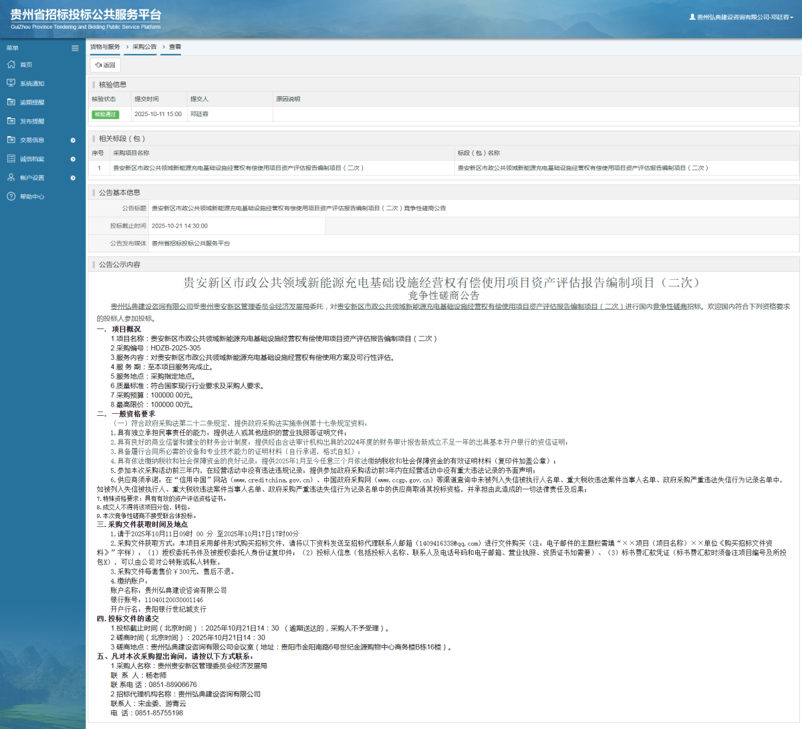Click the person icon beside 帐户设置

[x=11, y=178]
